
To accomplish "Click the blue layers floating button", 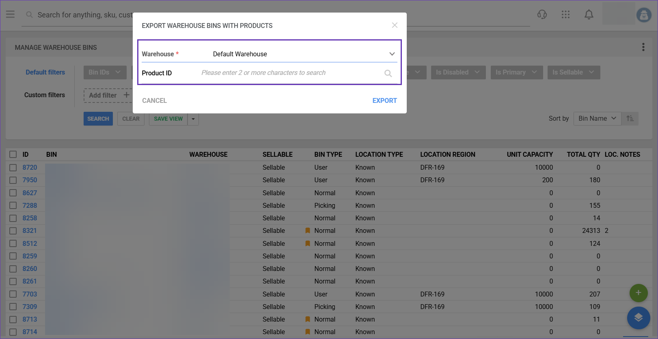I will (x=638, y=318).
